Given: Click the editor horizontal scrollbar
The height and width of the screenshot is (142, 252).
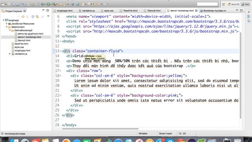Looking at the screenshot, I should click(x=100, y=129).
